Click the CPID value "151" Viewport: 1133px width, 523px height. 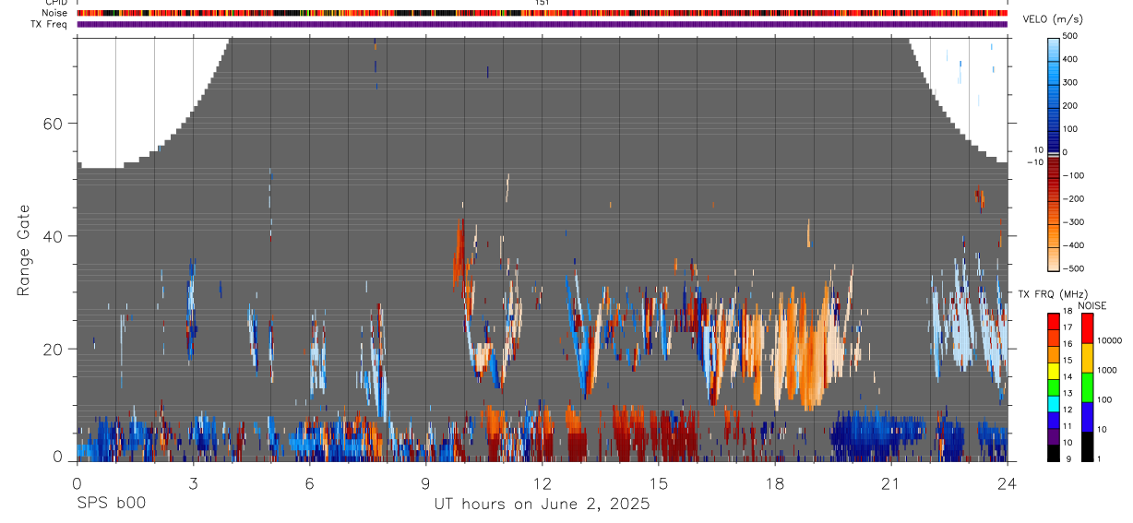point(543,3)
